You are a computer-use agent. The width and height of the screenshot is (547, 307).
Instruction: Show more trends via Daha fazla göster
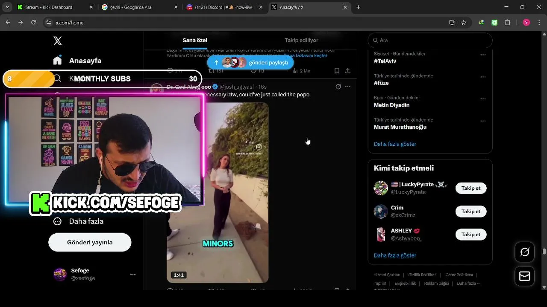395,144
